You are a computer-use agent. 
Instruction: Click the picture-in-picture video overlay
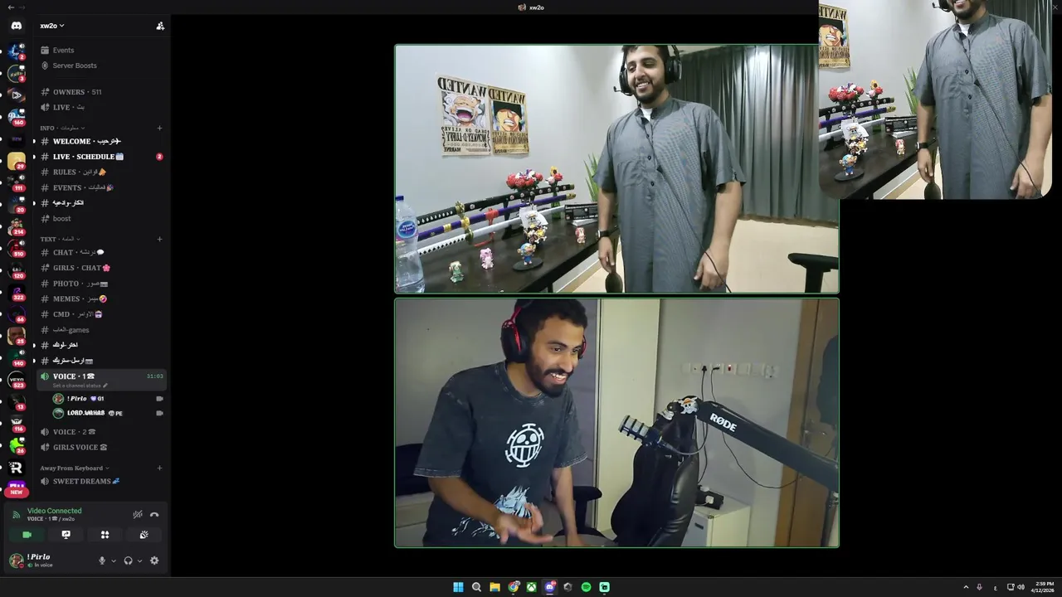tap(935, 99)
